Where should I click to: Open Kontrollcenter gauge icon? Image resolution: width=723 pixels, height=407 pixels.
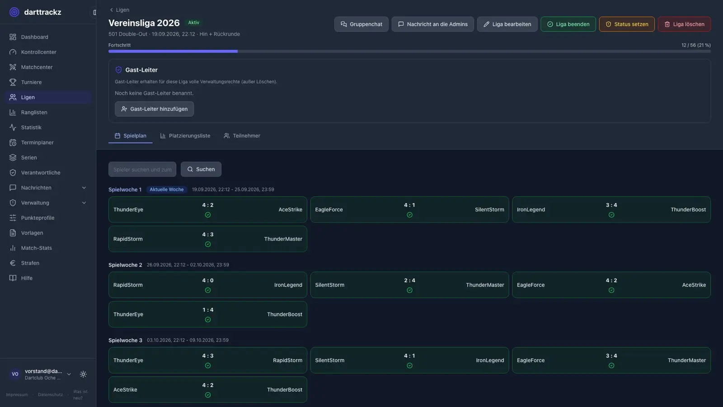point(13,52)
